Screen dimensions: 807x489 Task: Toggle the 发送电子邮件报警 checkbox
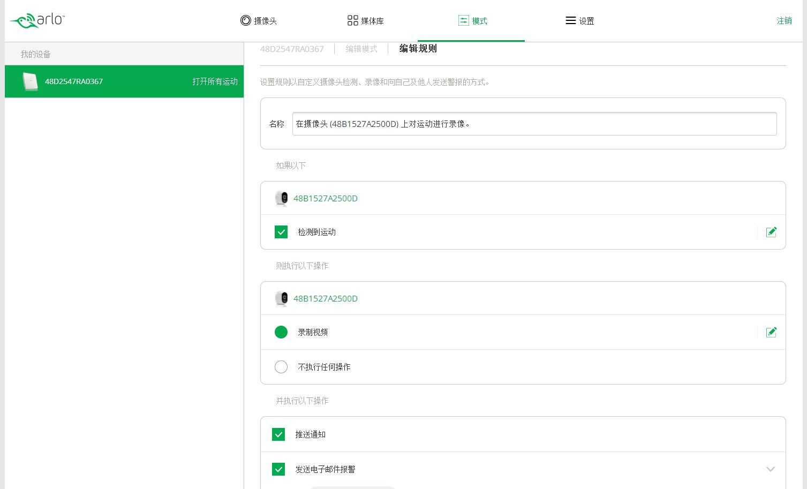[278, 469]
